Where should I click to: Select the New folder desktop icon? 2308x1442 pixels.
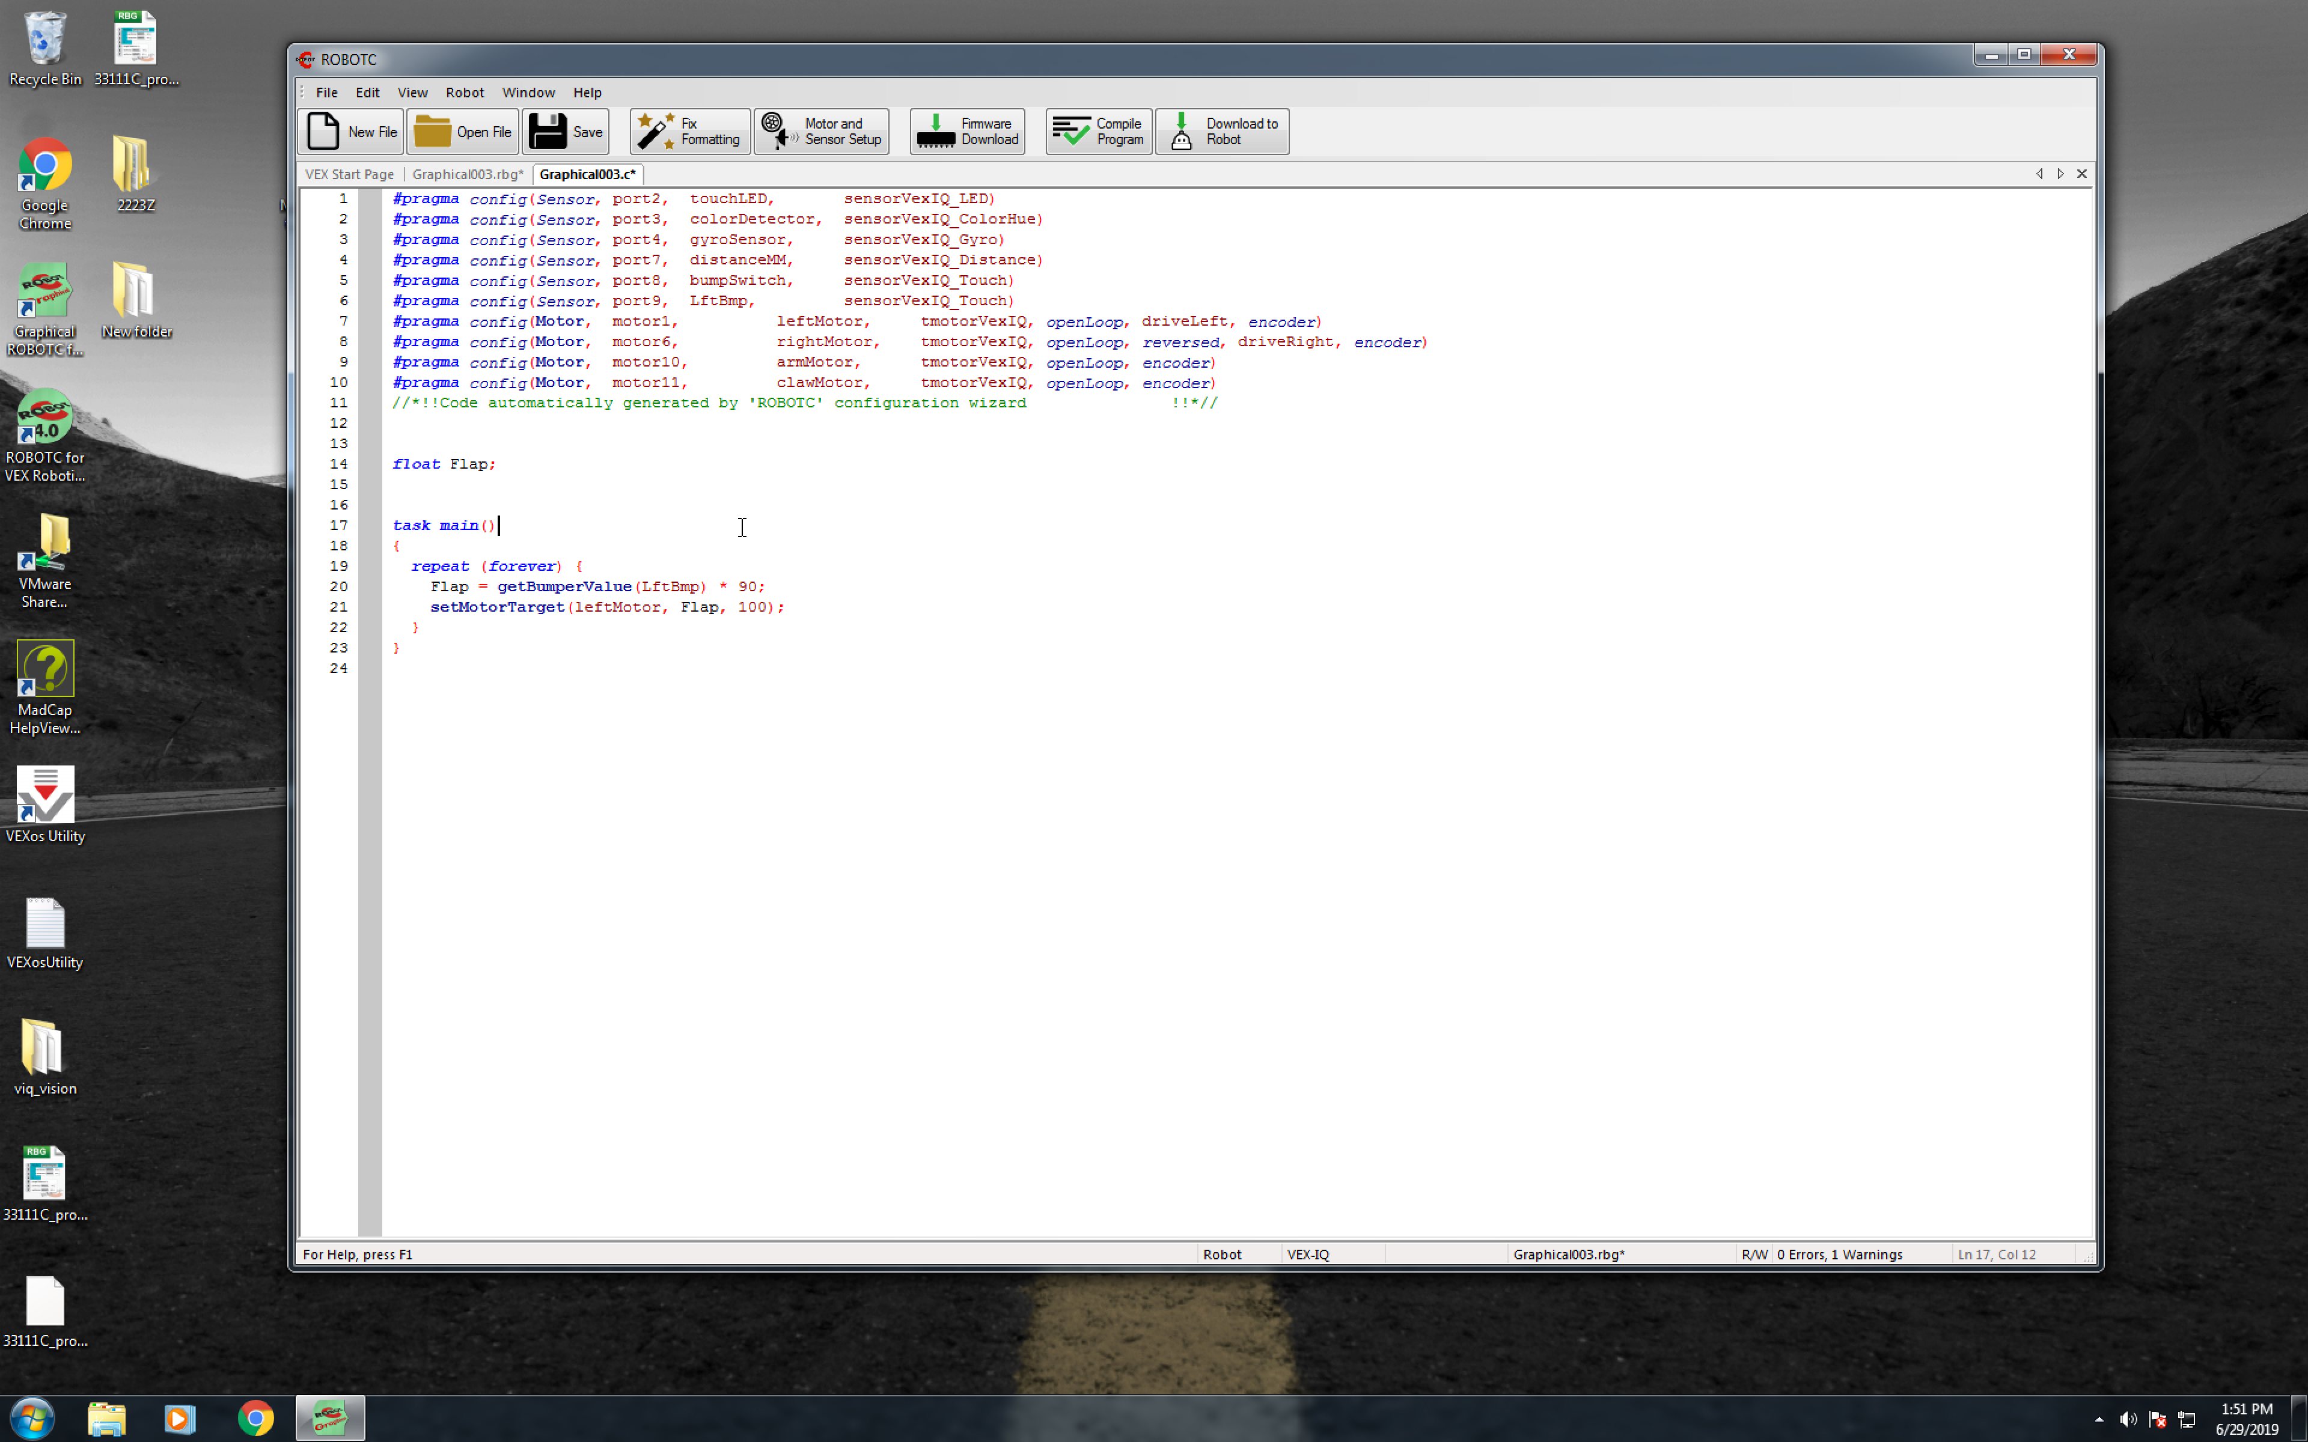click(x=136, y=299)
